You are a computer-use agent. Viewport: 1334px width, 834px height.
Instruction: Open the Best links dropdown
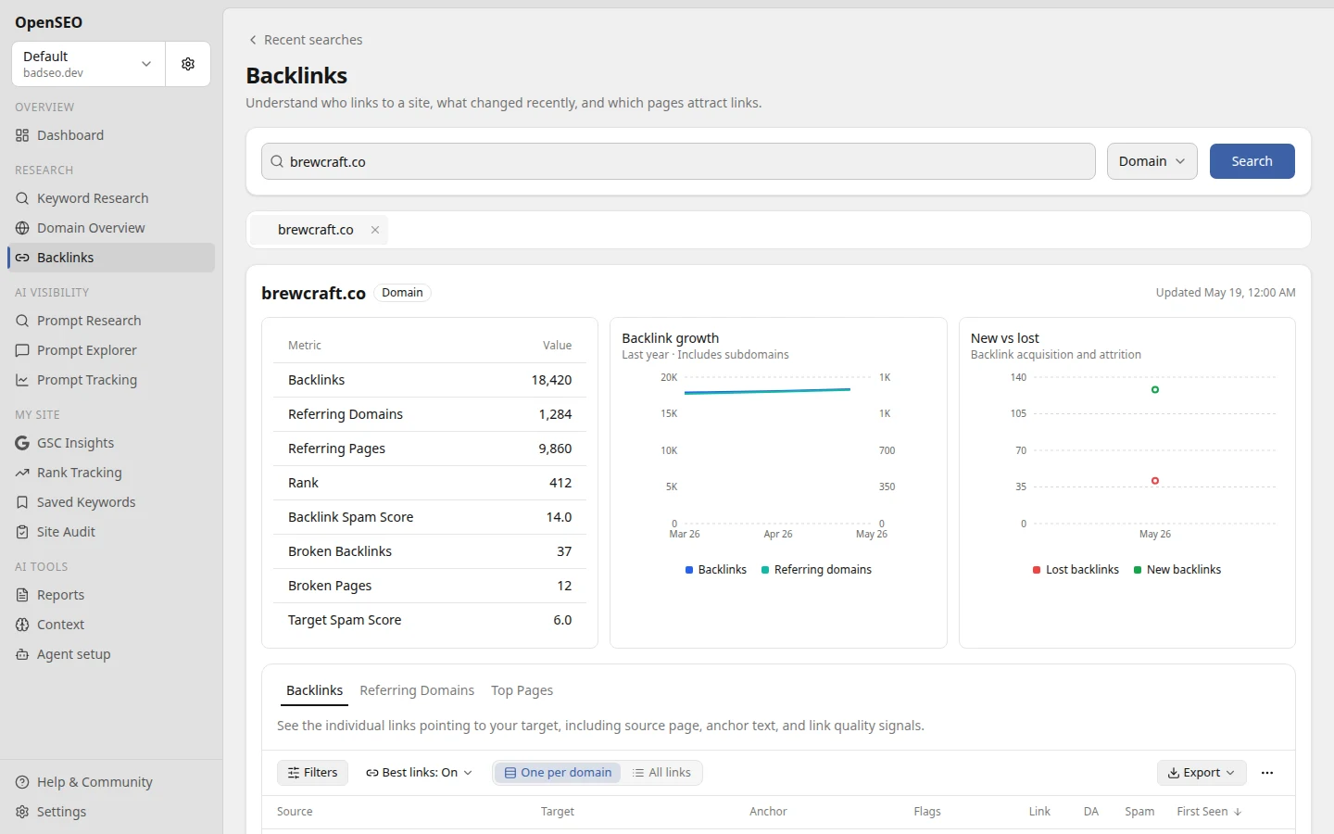pyautogui.click(x=419, y=773)
